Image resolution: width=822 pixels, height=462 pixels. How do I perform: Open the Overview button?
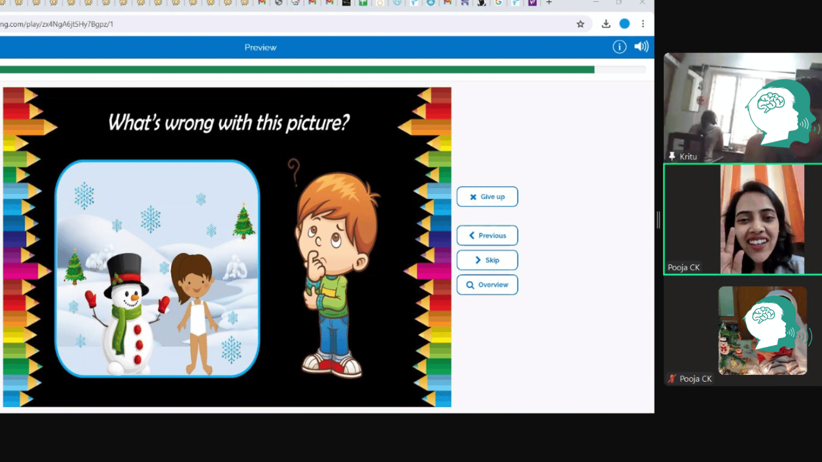487,285
